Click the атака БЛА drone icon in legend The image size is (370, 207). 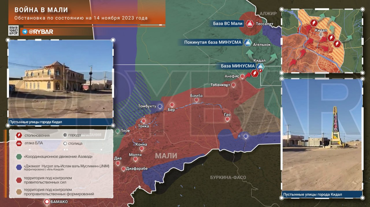(19, 143)
